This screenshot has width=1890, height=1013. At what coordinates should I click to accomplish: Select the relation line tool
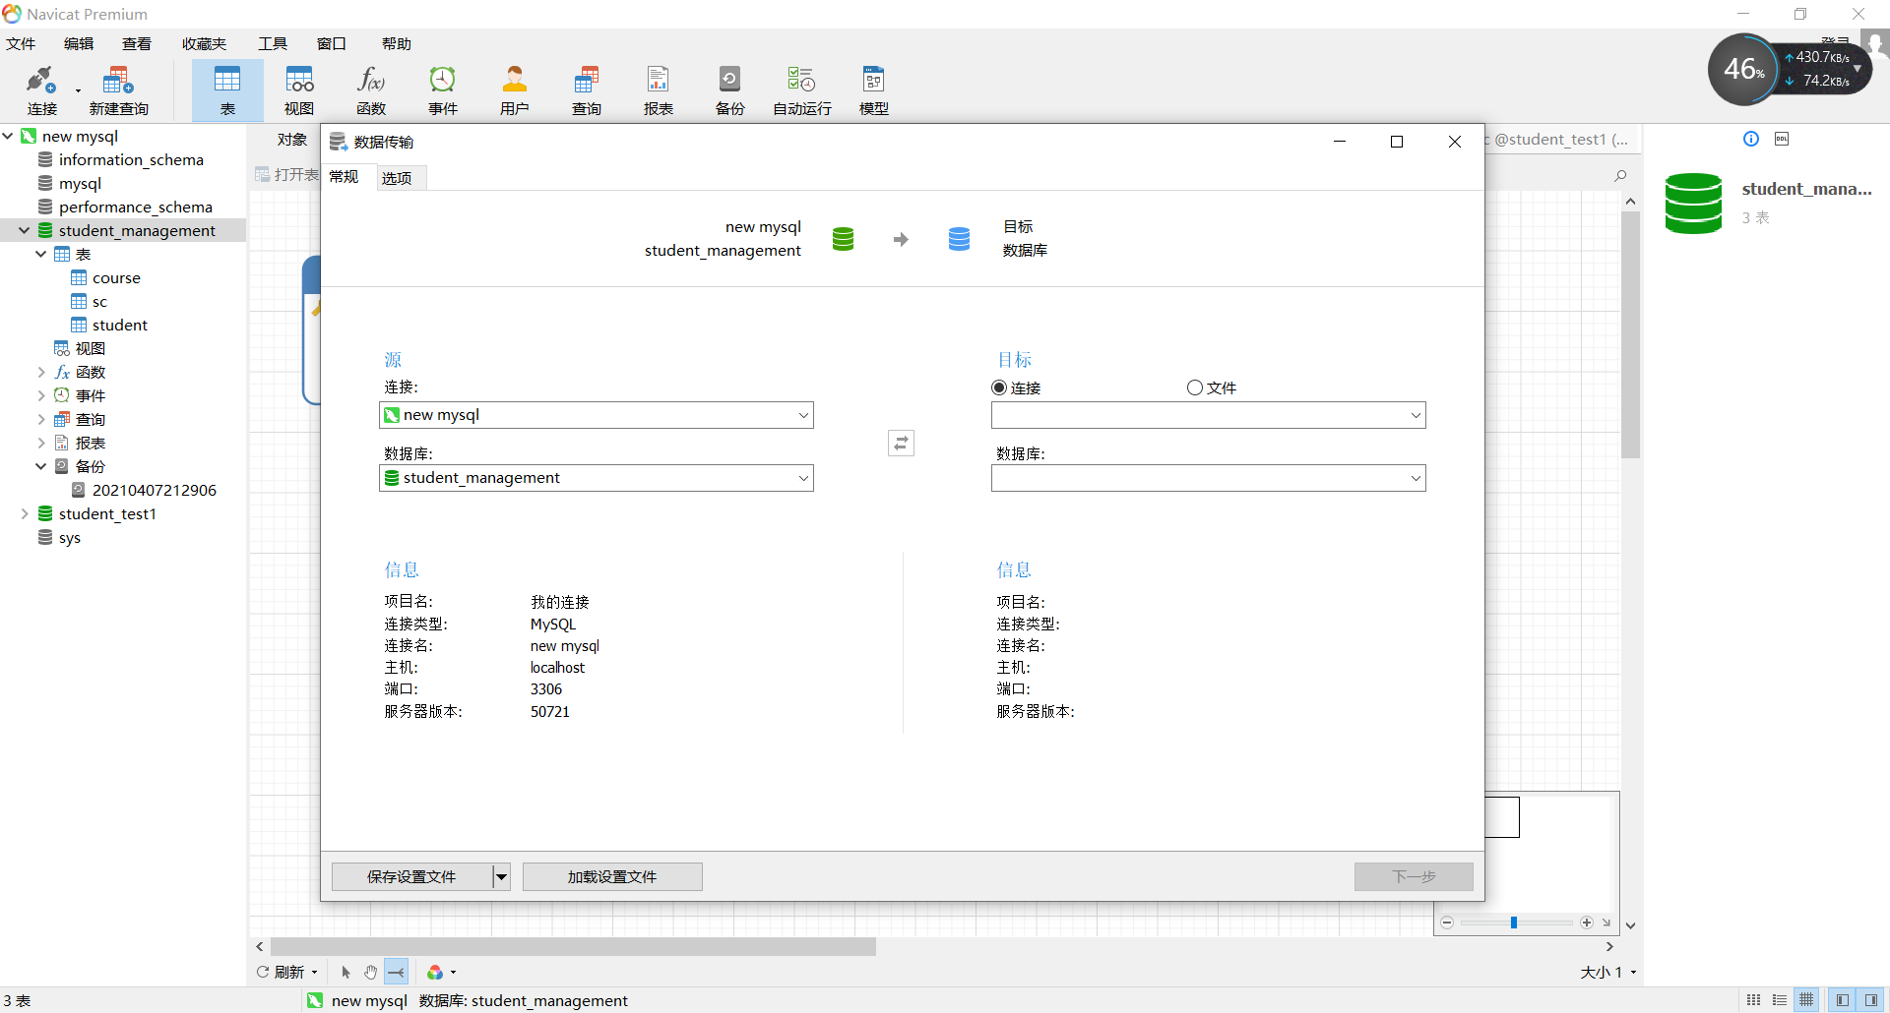pos(396,972)
